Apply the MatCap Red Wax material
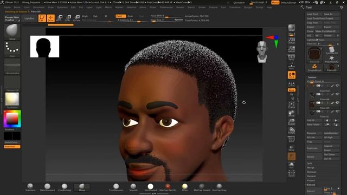 pyautogui.click(x=168, y=187)
